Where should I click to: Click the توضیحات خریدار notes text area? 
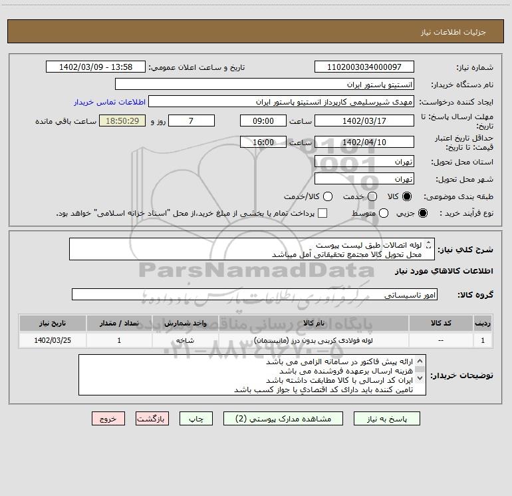(x=252, y=375)
